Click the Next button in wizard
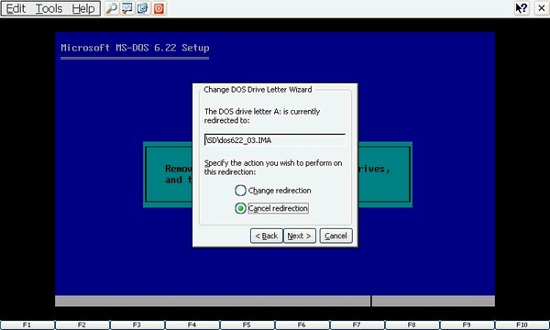The width and height of the screenshot is (550, 330). tap(300, 236)
